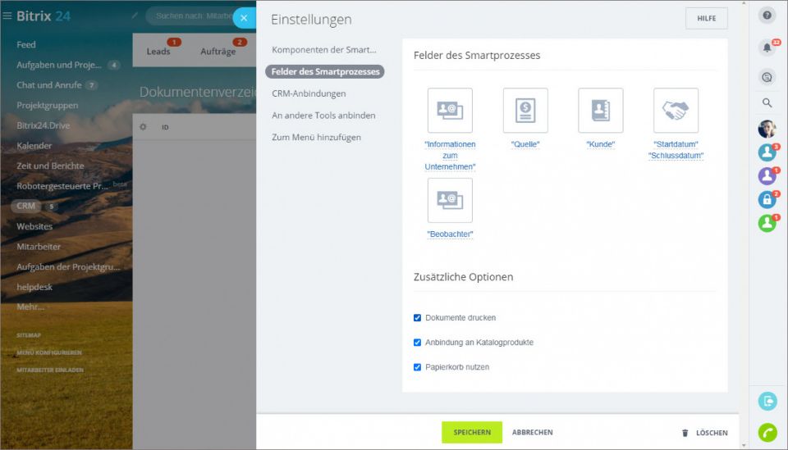Screen dimensions: 788x450
Task: Select the "Beobachter" field icon
Action: [450, 200]
